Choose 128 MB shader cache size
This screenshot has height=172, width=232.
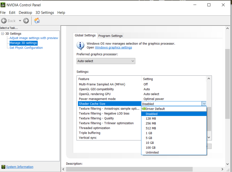click(x=174, y=119)
